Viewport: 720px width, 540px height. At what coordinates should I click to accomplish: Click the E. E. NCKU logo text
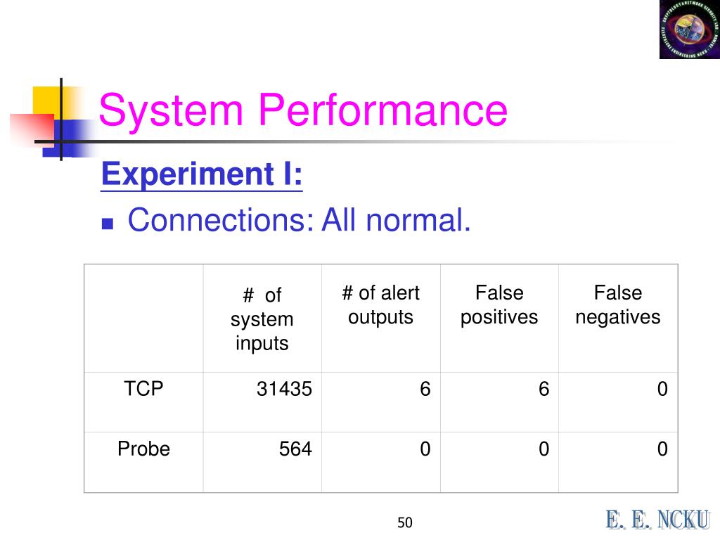tap(657, 520)
